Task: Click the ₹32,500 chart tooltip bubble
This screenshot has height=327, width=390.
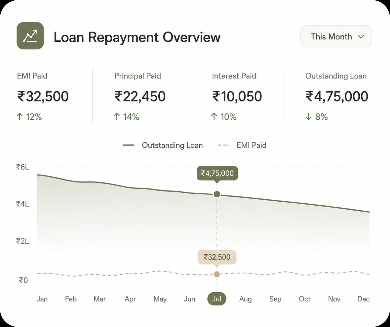Action: (x=217, y=257)
